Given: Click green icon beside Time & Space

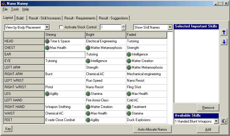Looking at the screenshot, I should [47, 41].
